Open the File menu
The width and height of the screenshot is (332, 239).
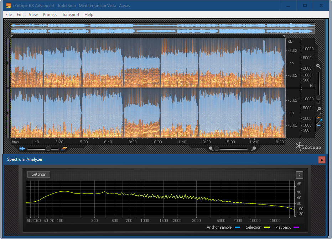coord(9,15)
